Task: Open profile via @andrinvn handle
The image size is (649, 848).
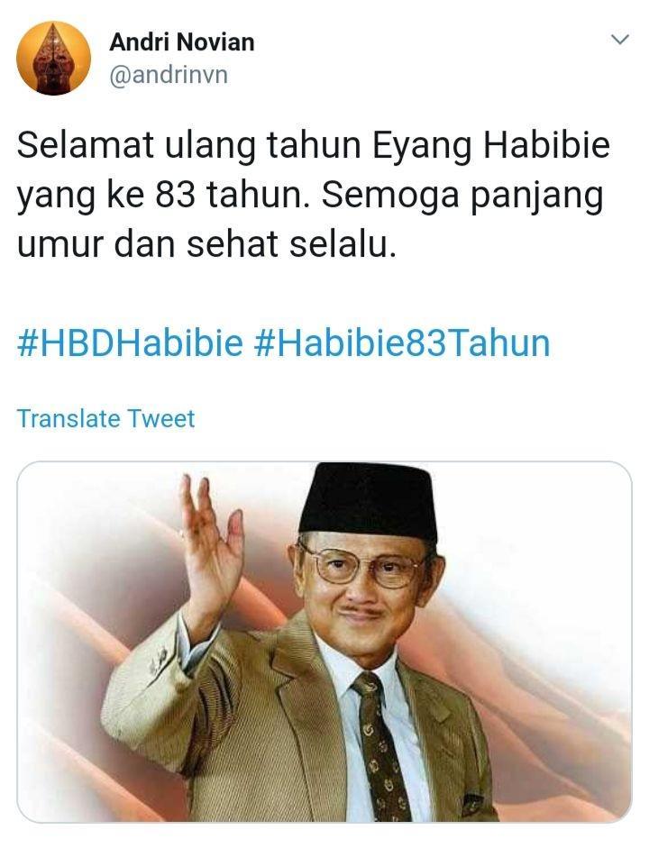Action: pyautogui.click(x=169, y=75)
